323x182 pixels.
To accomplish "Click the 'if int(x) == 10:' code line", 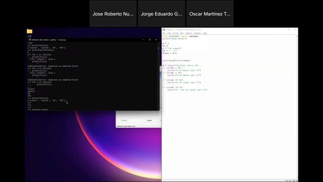I will [x=173, y=80].
